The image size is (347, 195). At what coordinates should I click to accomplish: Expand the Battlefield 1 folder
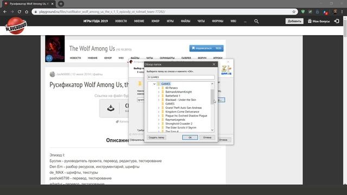tap(159, 96)
